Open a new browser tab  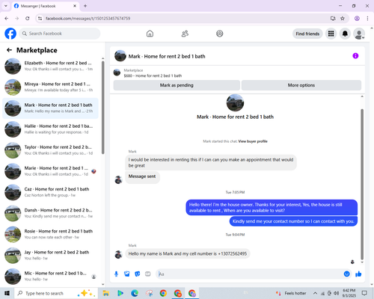pyautogui.click(x=85, y=6)
